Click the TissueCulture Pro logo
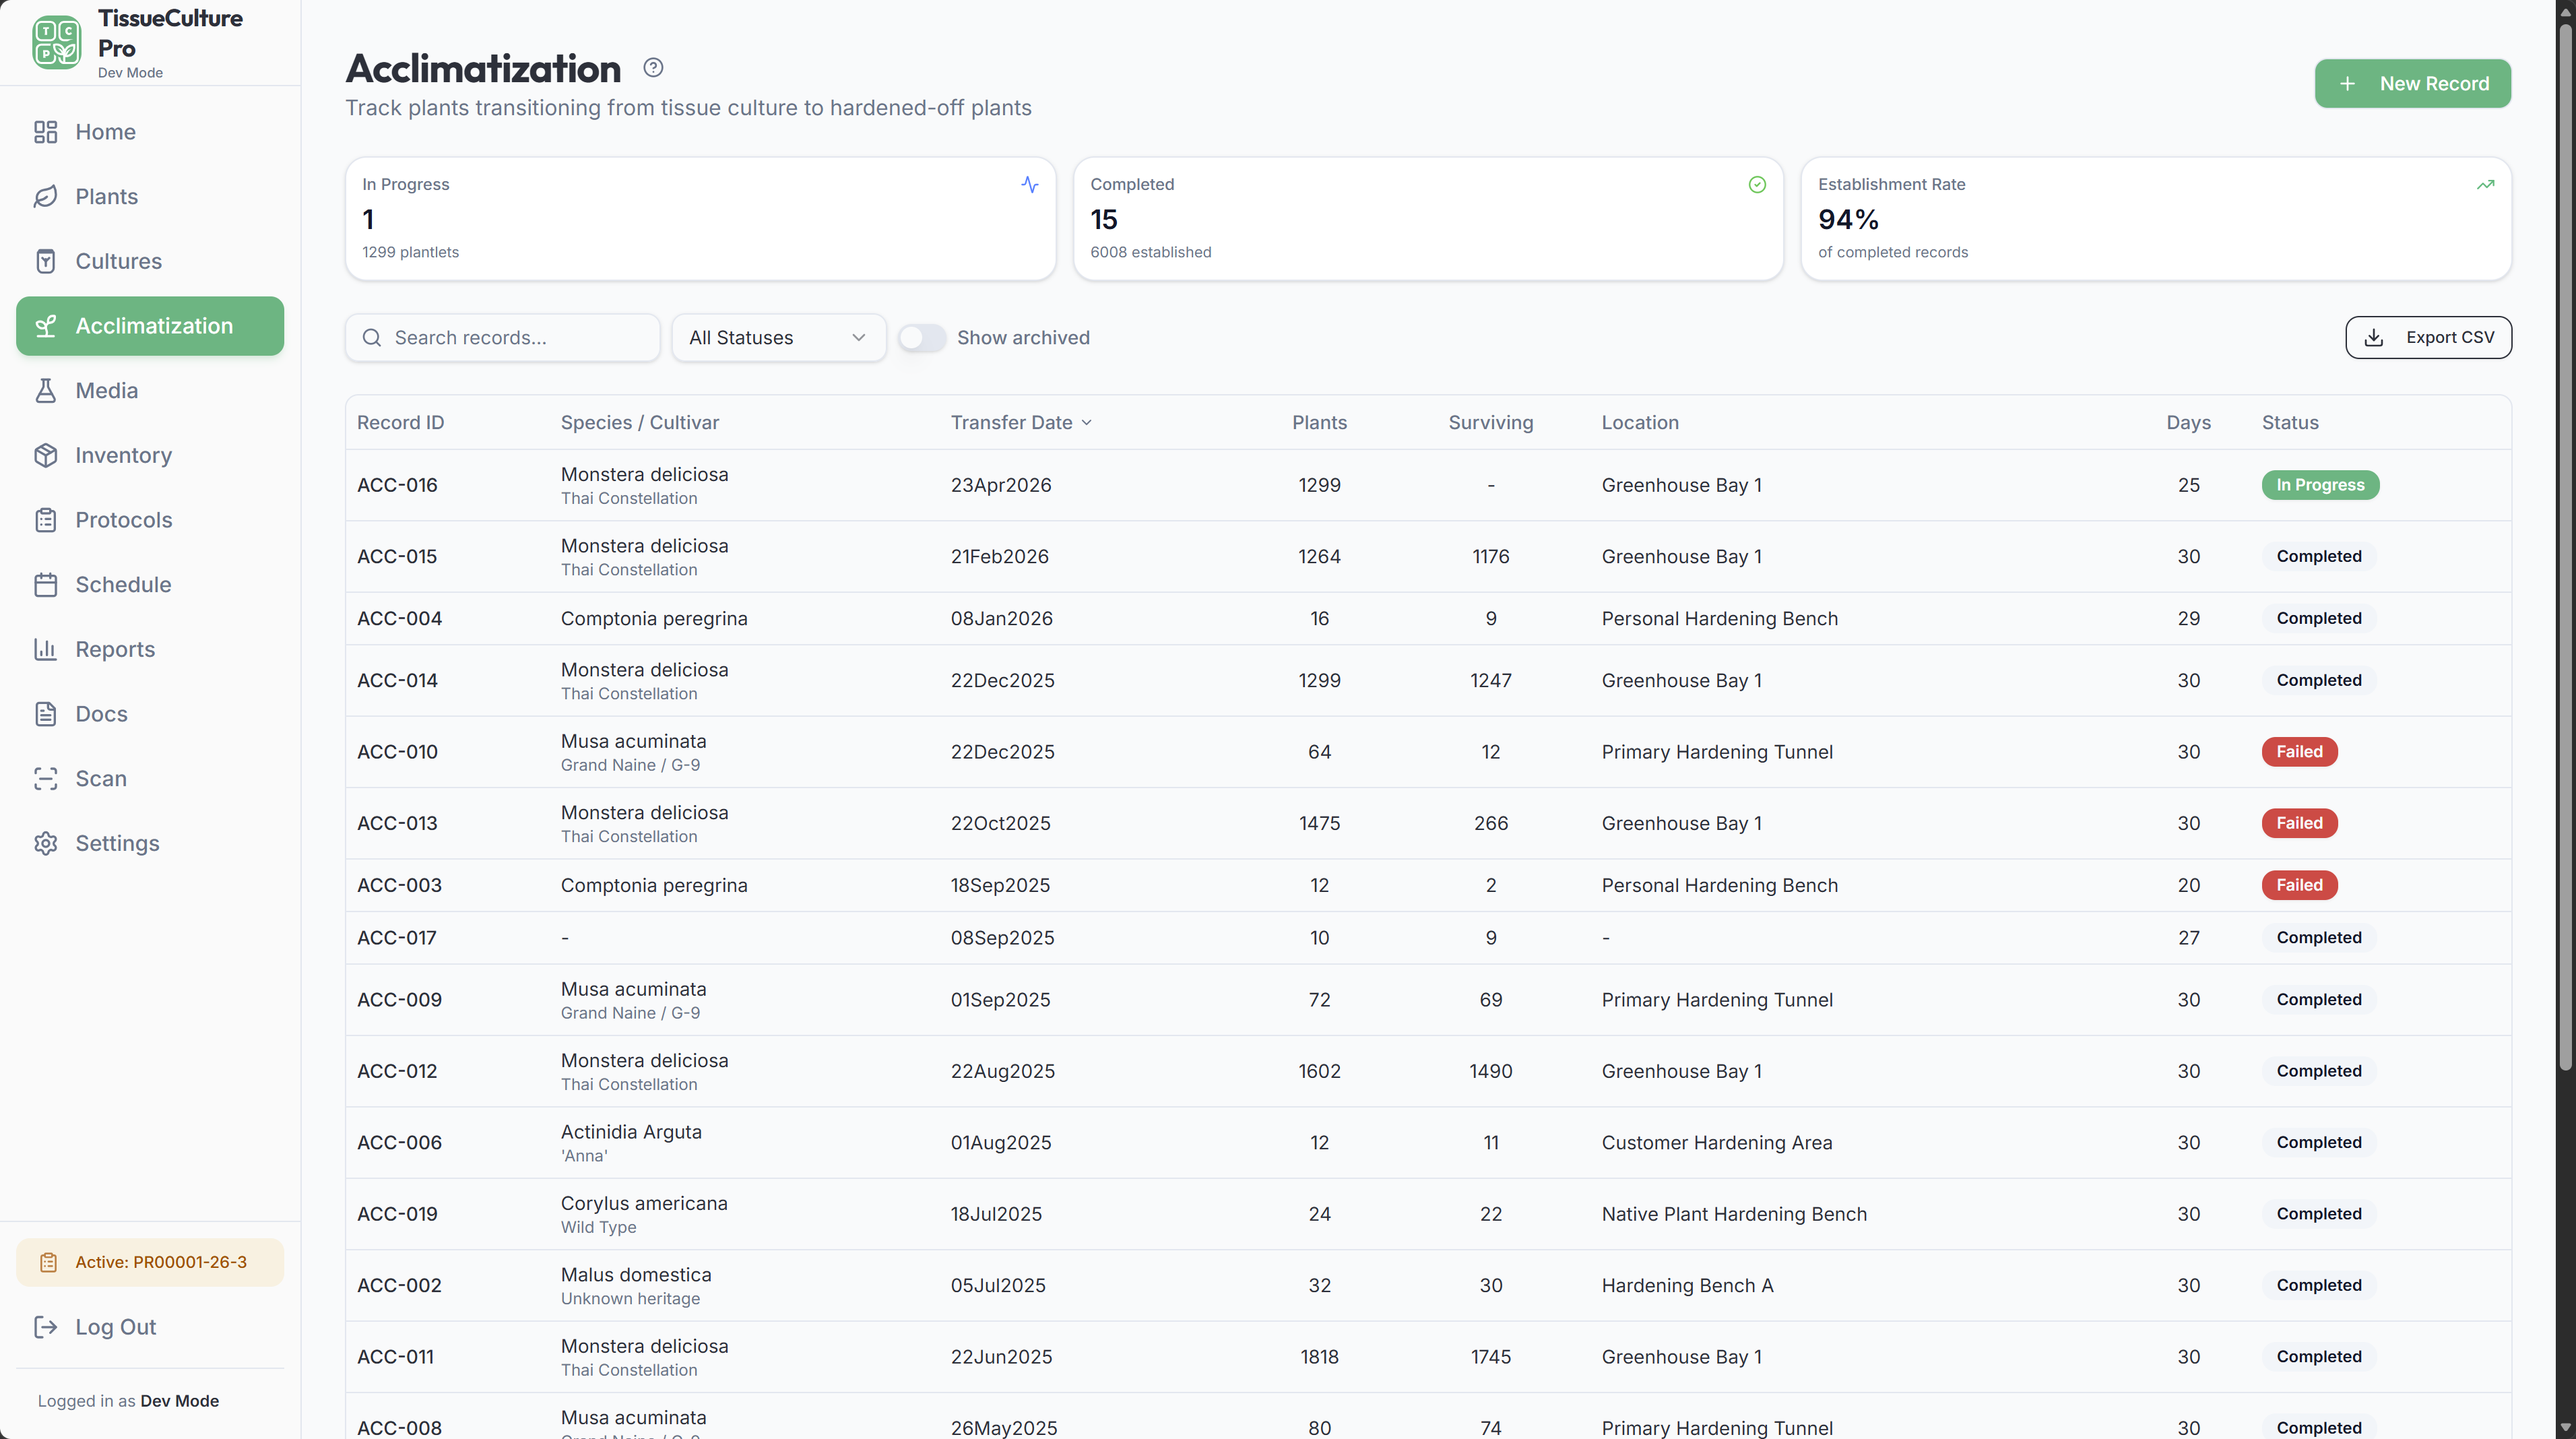Screen dimensions: 2576x1439 point(57,43)
